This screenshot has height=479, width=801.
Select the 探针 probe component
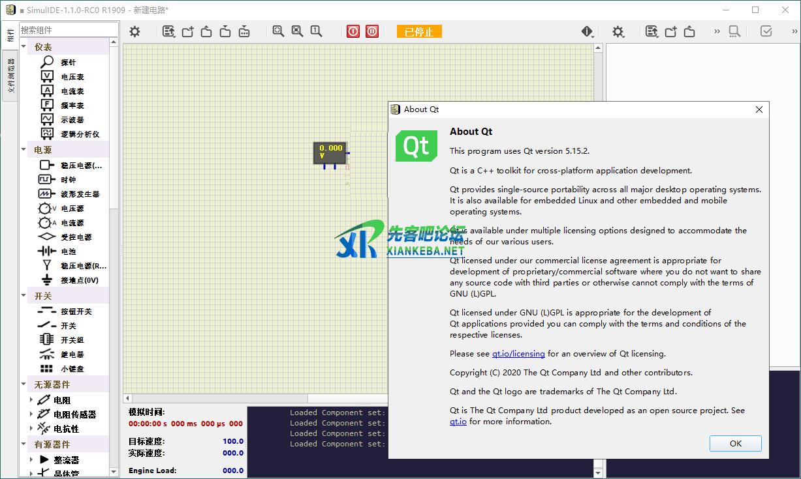click(68, 63)
